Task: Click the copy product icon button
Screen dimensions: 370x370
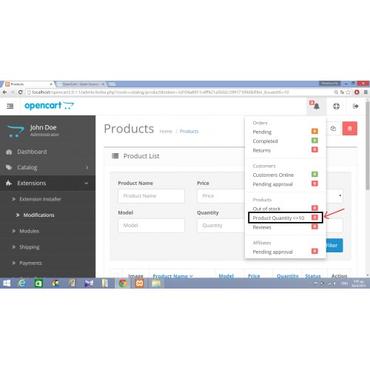Action: tap(333, 128)
